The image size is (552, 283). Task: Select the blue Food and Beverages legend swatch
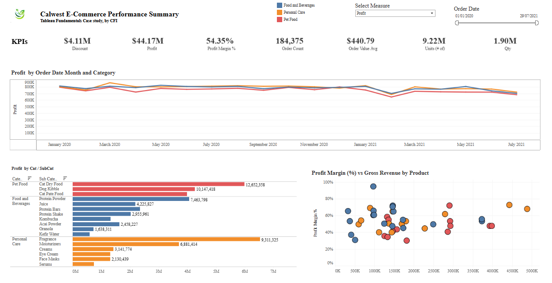point(280,5)
